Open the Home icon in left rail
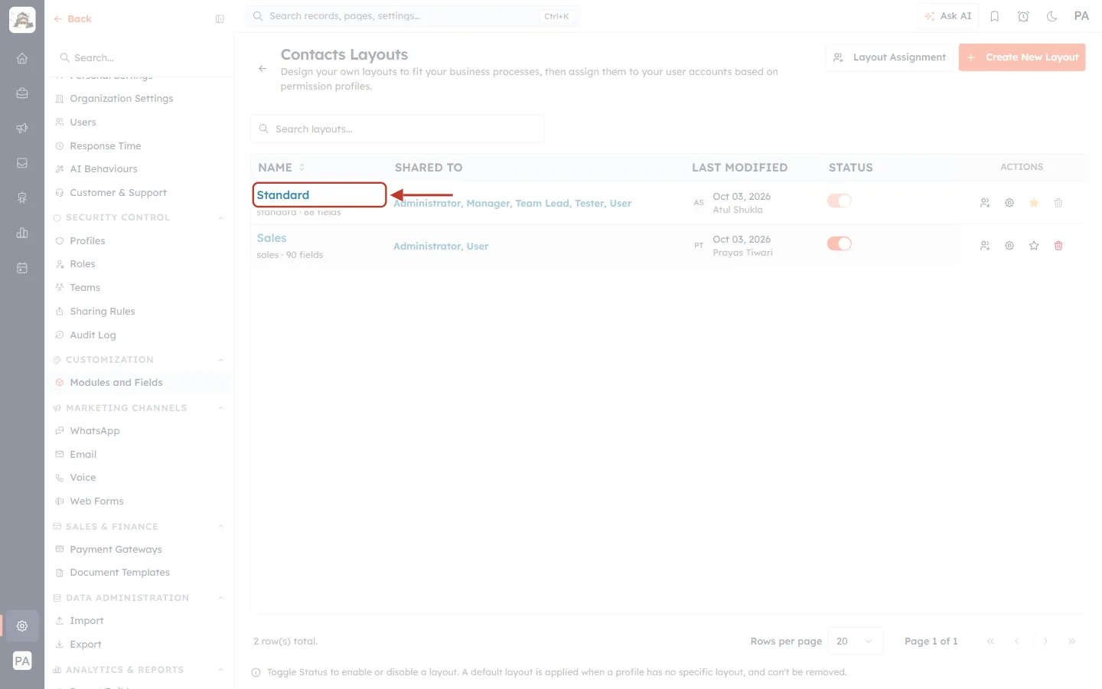 22,58
